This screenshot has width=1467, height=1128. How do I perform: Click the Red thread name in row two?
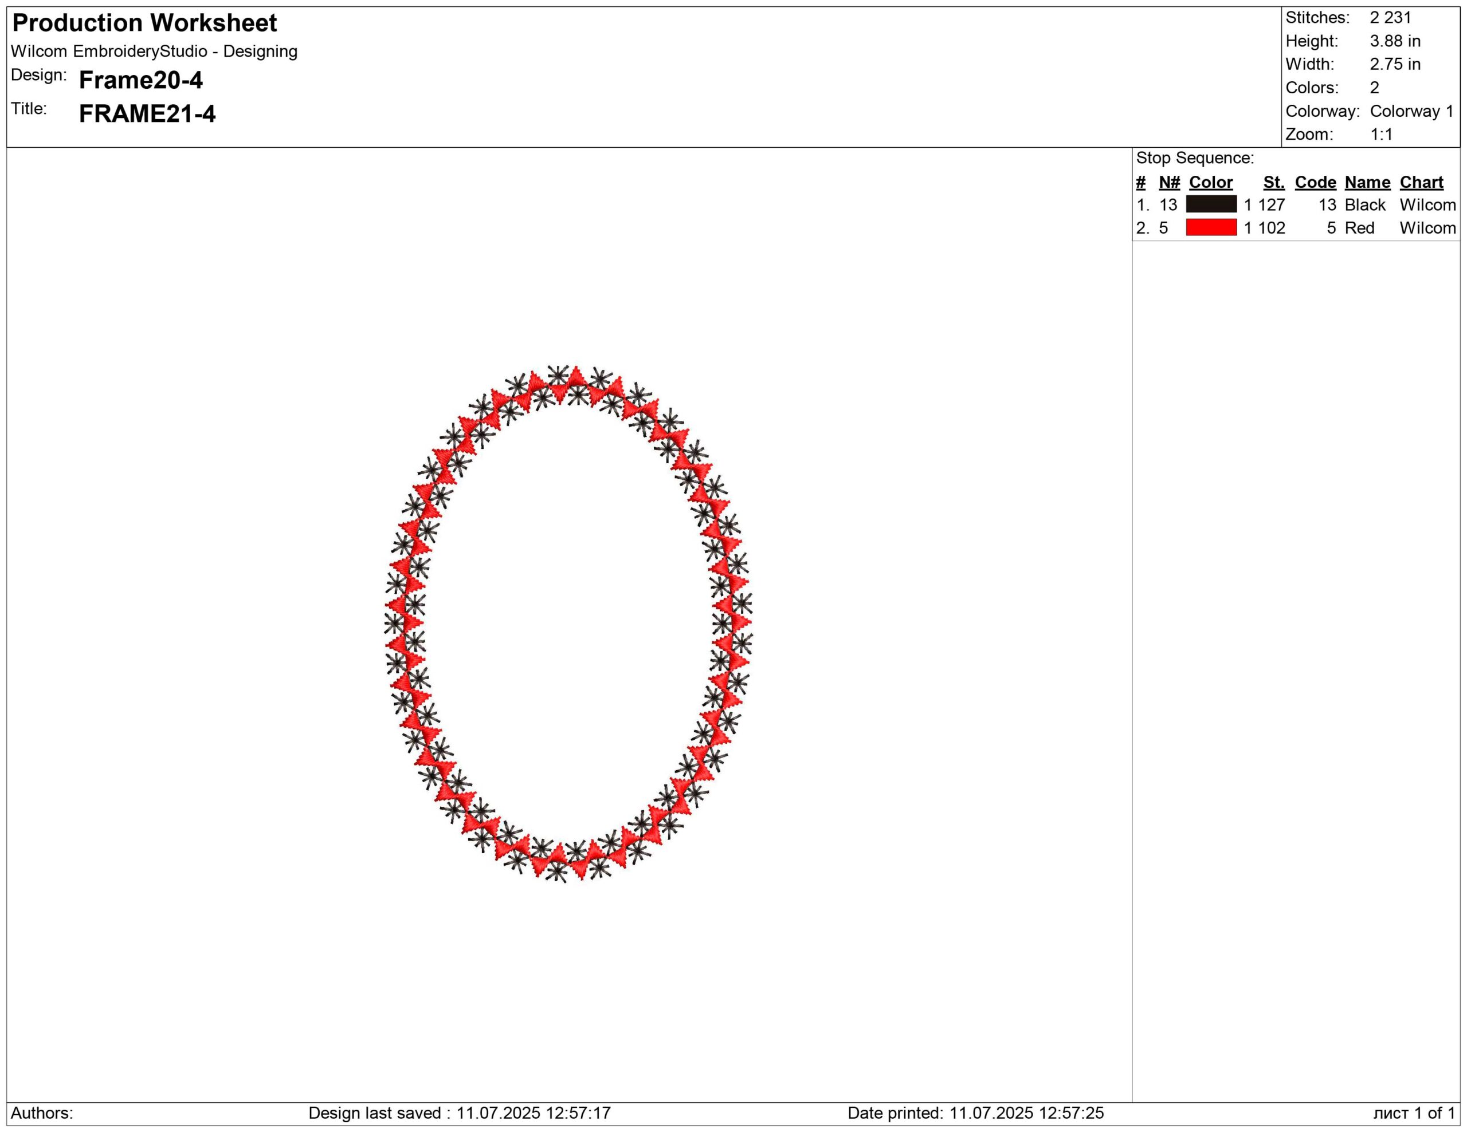tap(1359, 228)
